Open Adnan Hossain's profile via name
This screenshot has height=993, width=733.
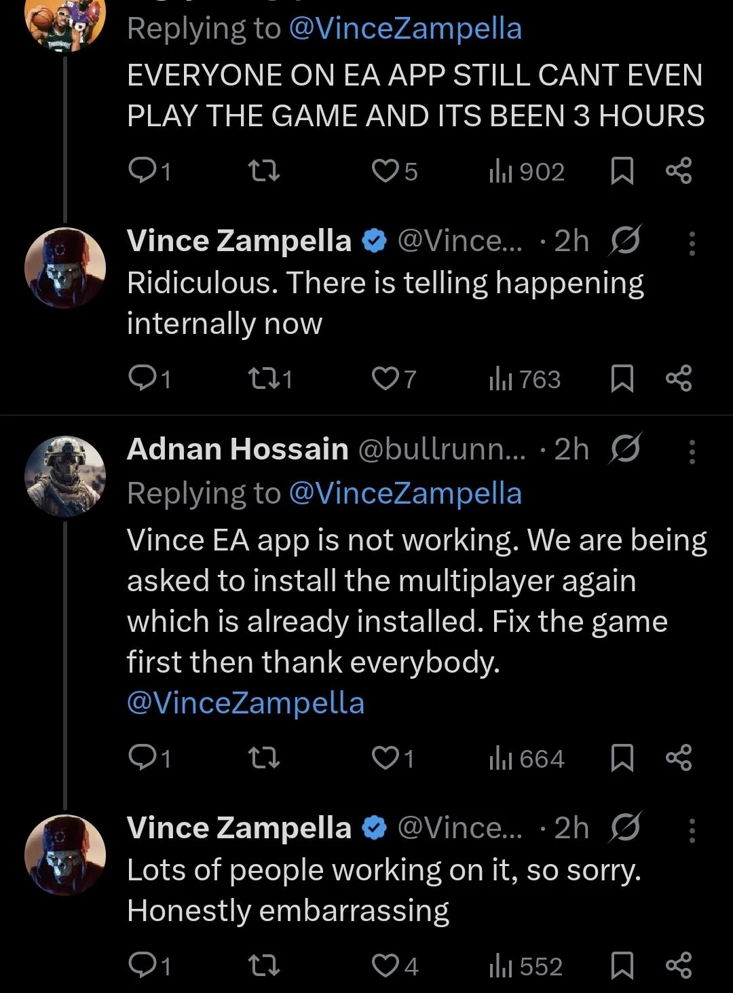coord(237,449)
